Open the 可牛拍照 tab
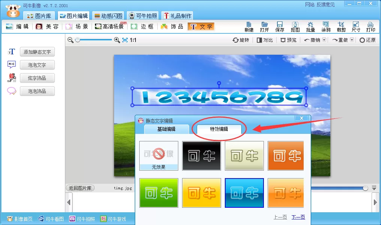The width and height of the screenshot is (381, 225). (x=143, y=16)
